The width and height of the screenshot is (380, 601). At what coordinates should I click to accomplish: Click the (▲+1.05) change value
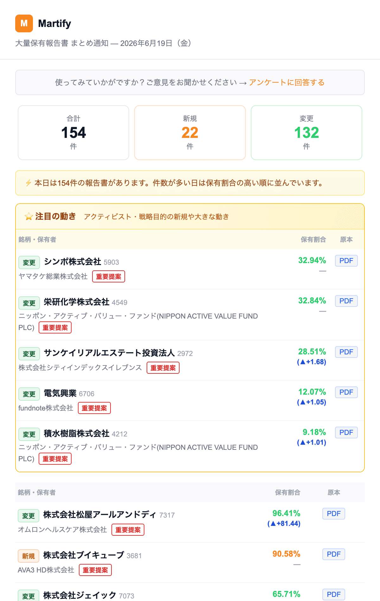coord(312,402)
